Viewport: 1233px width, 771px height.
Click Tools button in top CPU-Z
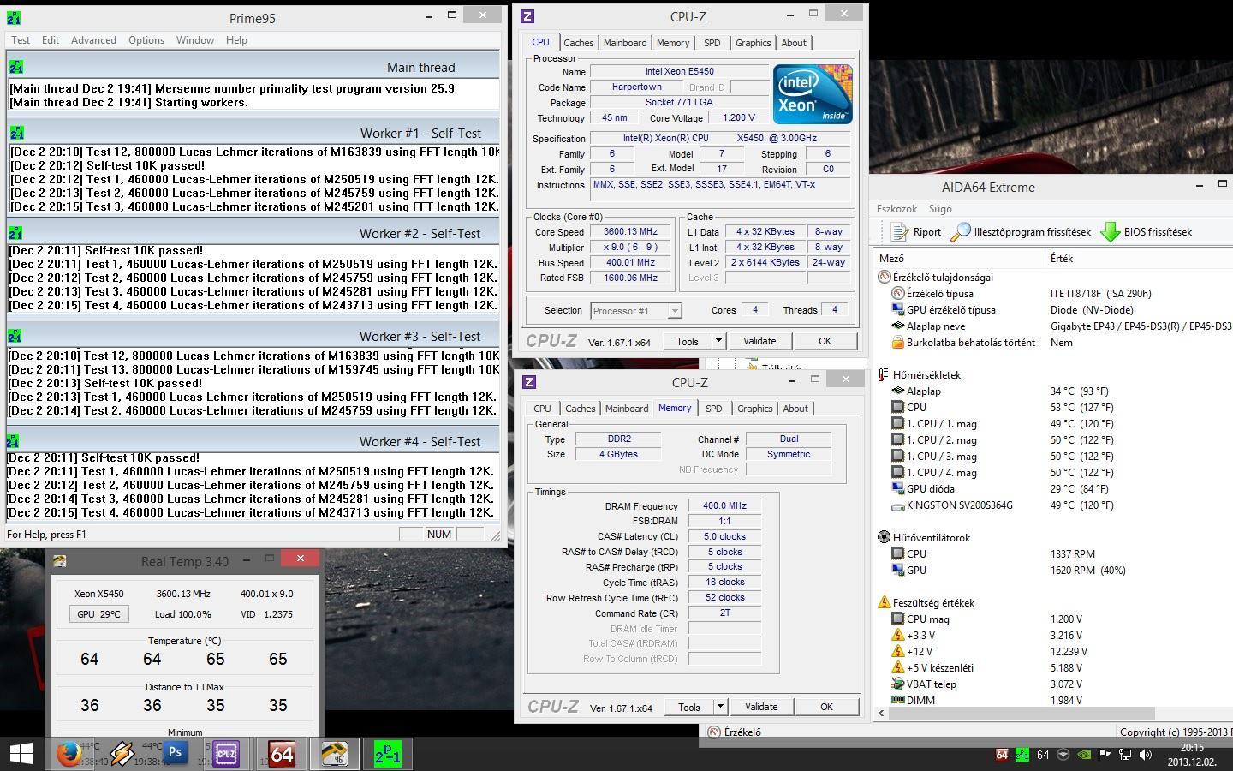click(688, 341)
